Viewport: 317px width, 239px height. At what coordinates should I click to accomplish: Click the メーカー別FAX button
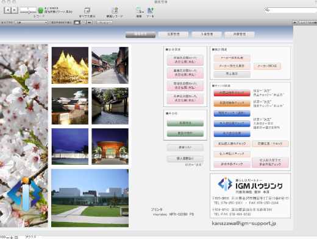(267, 66)
